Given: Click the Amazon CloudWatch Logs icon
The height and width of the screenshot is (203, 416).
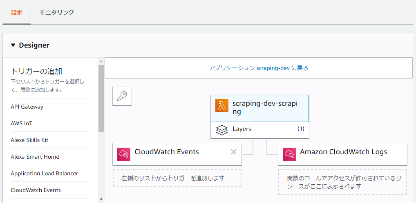Looking at the screenshot, I should [289, 154].
